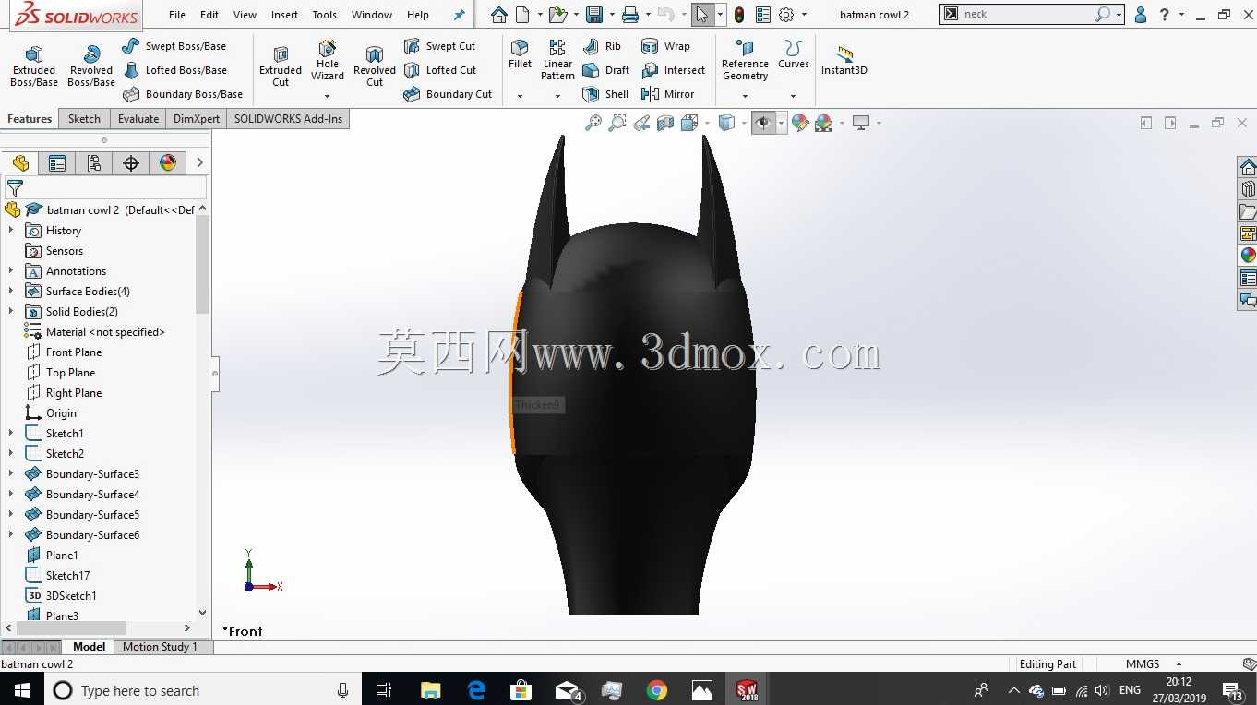
Task: Open Google Chrome from the taskbar
Action: click(x=657, y=690)
